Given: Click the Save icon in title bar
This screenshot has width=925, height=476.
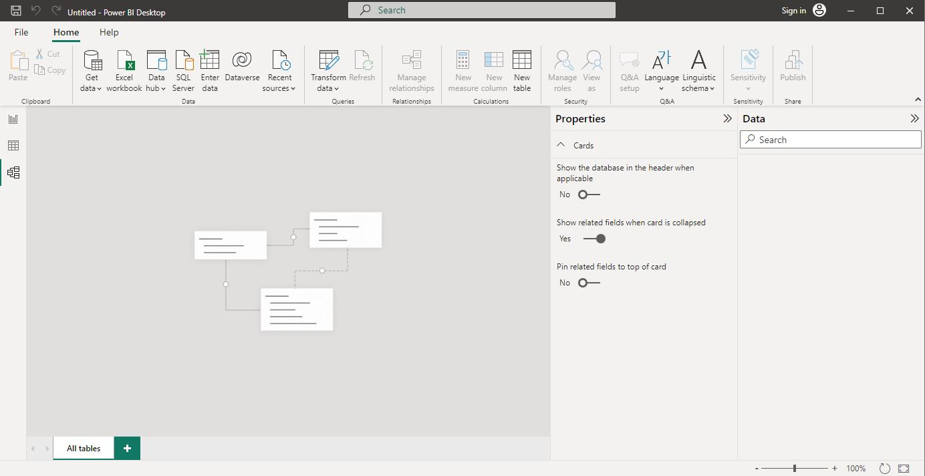Looking at the screenshot, I should [x=16, y=11].
